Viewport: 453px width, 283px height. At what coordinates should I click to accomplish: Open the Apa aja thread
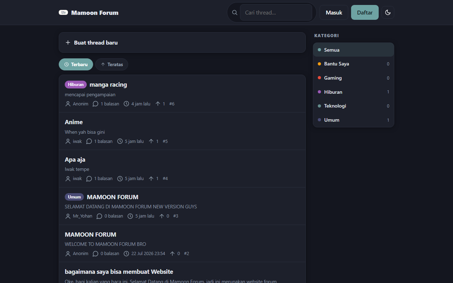(75, 160)
